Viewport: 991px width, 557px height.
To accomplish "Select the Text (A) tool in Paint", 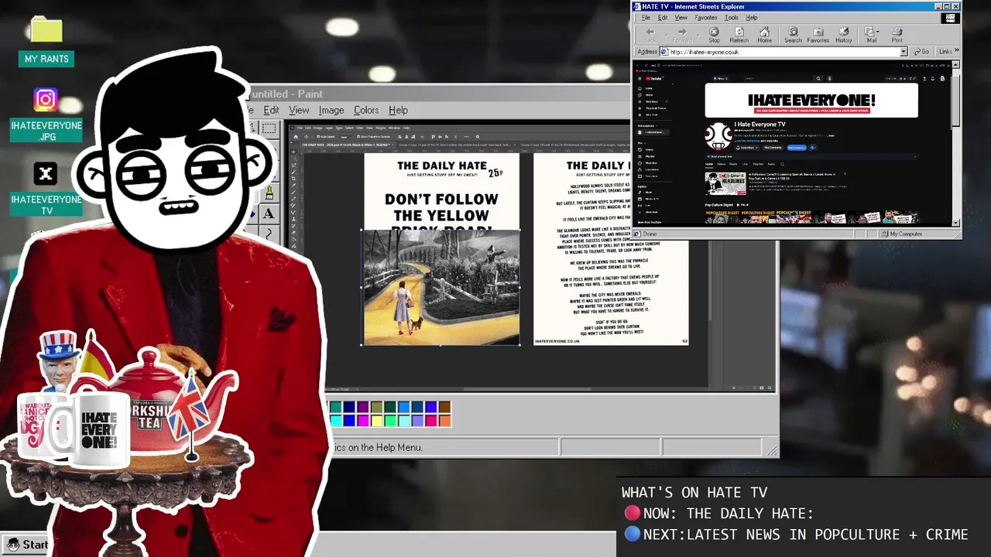I will point(268,214).
